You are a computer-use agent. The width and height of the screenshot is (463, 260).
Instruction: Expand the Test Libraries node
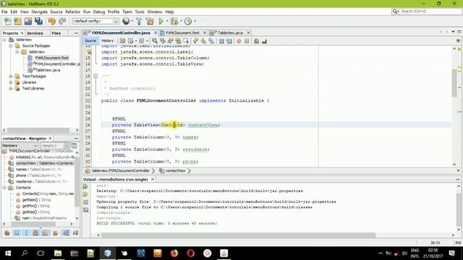click(11, 88)
